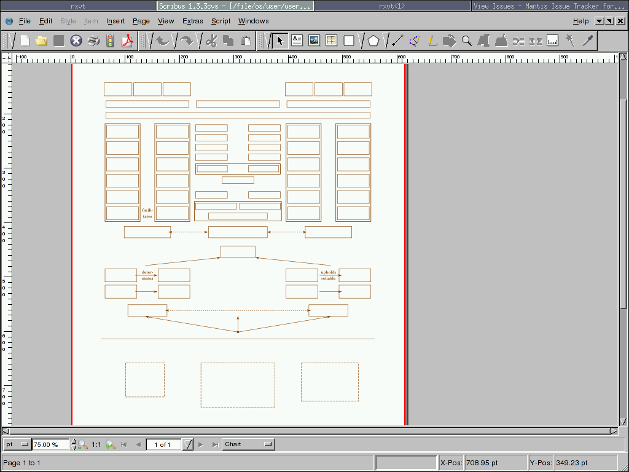The height and width of the screenshot is (472, 629).
Task: Click the New Document icon
Action: [25, 41]
